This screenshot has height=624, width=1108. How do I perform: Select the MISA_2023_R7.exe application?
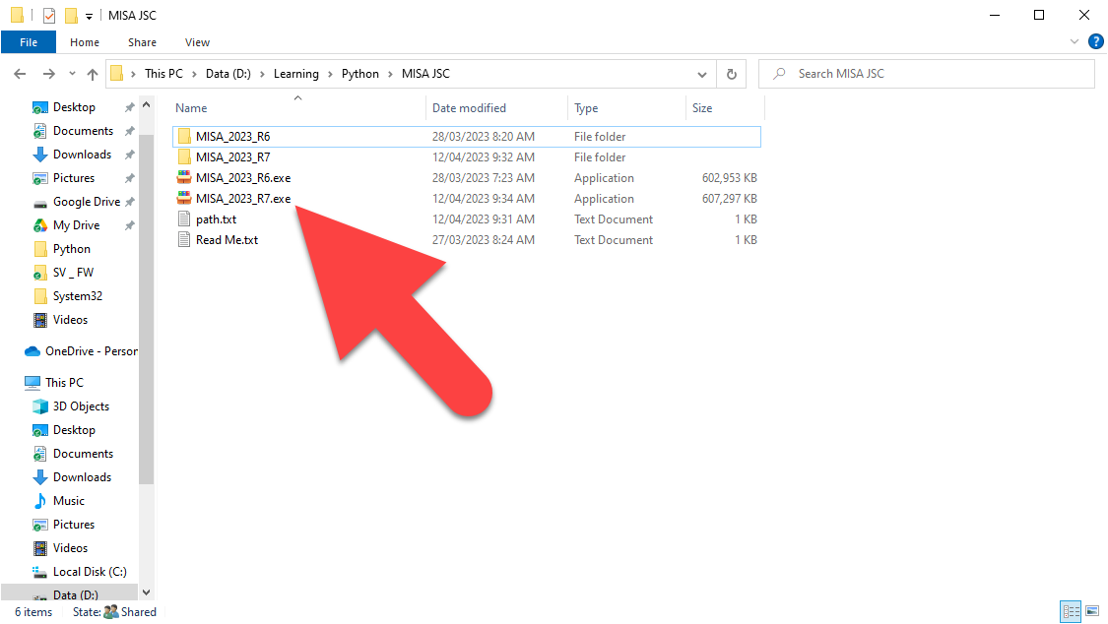point(243,199)
